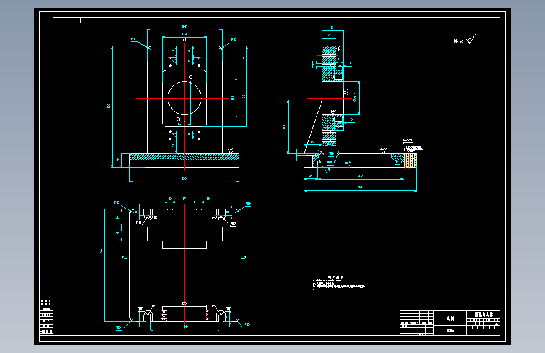Click the wide horizontal rectangle in the plan view

click(x=185, y=234)
